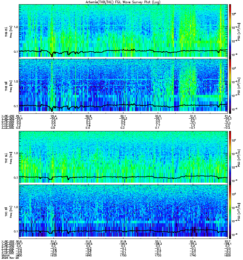243x260 pixels.
Task: Click the "THC B∥ freq [Hz]" axis label
Action: [8, 212]
